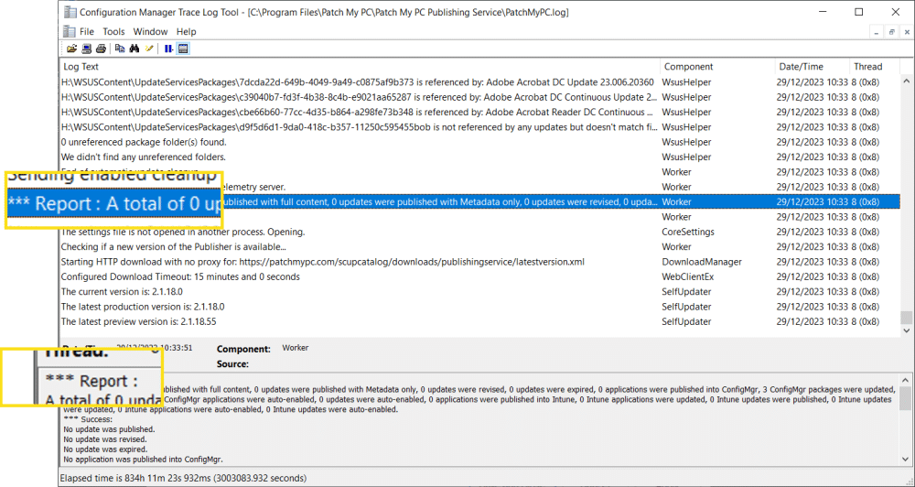This screenshot has height=487, width=915.
Task: Minimize the Trace Log Tool window
Action: pos(823,12)
